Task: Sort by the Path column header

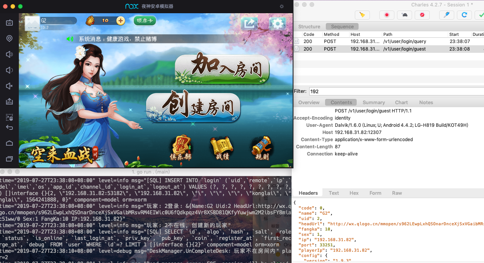Action: 415,34
